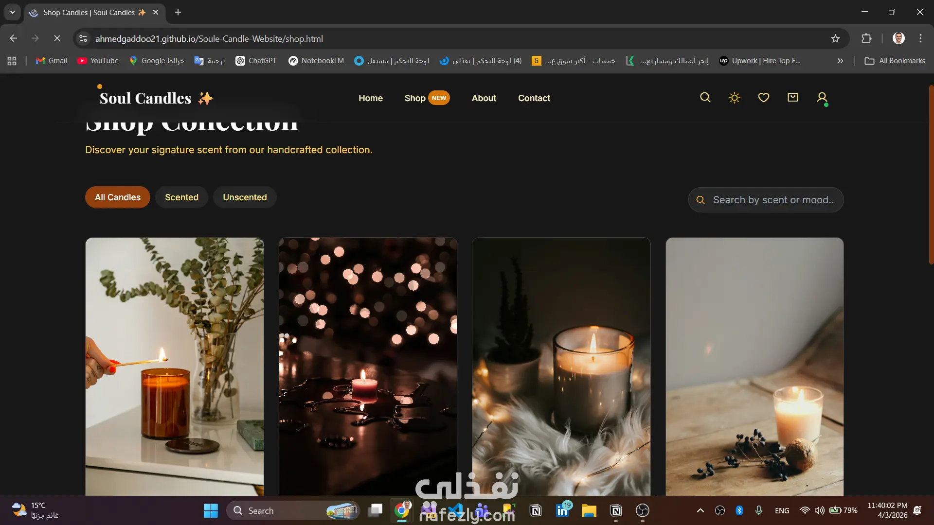Bookmark this page with star icon
934x525 pixels.
click(x=835, y=38)
